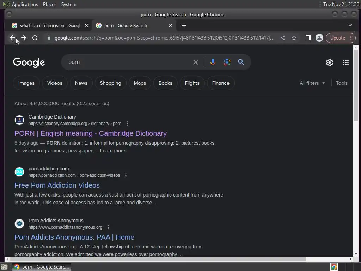
Task: Reload the current page
Action: [35, 38]
